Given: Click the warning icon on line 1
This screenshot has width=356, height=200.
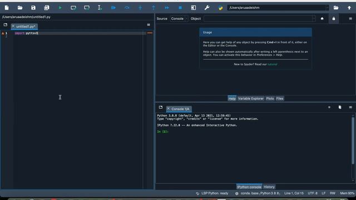Looking at the screenshot, I should point(3,33).
